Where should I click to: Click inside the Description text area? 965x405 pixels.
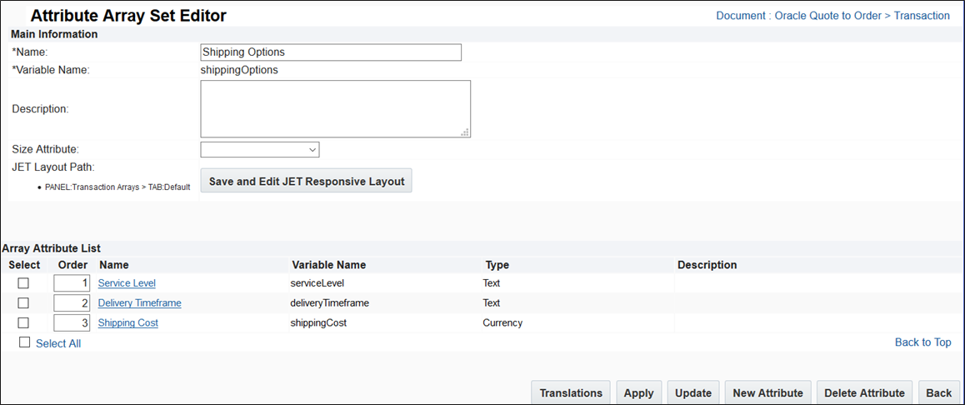tap(335, 109)
